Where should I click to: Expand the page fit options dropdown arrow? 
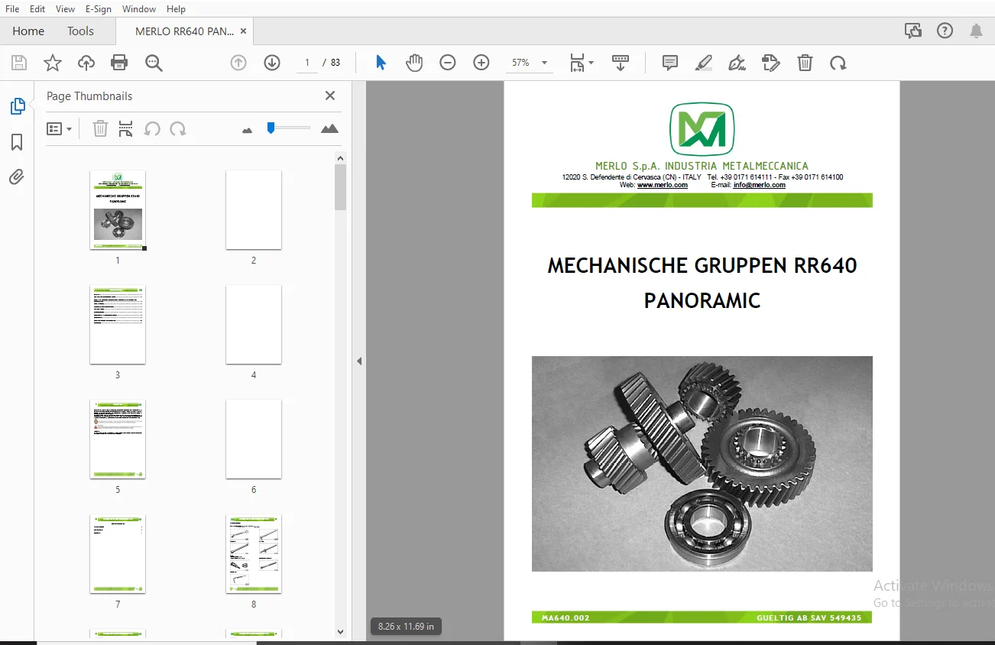coord(591,63)
